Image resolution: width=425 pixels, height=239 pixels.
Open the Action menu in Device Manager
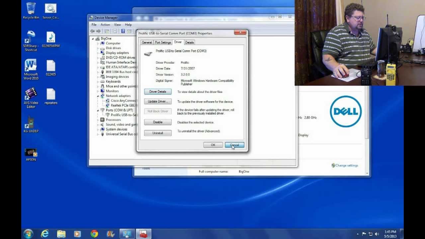click(x=105, y=25)
